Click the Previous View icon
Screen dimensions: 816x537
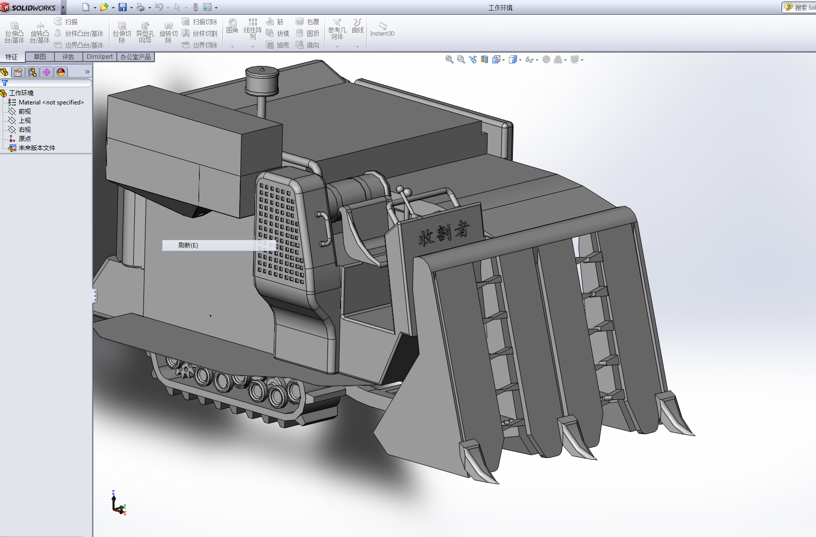coord(473,59)
